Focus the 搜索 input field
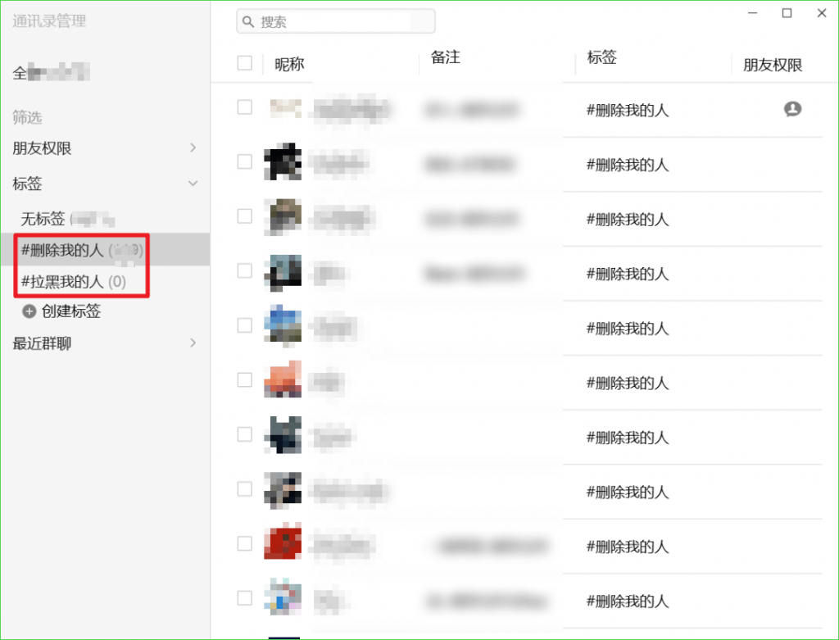The image size is (839, 640). (344, 22)
